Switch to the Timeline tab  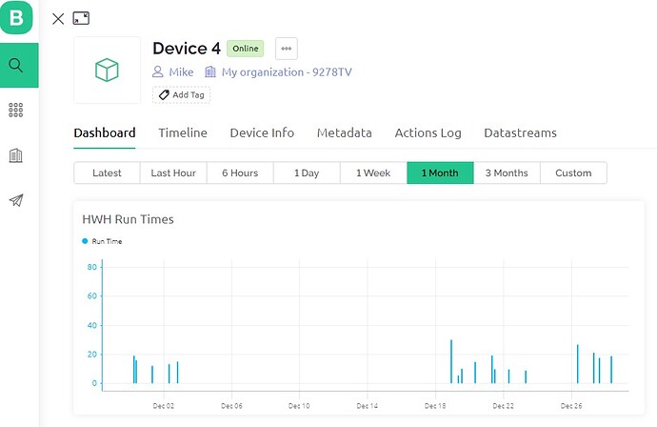(183, 133)
